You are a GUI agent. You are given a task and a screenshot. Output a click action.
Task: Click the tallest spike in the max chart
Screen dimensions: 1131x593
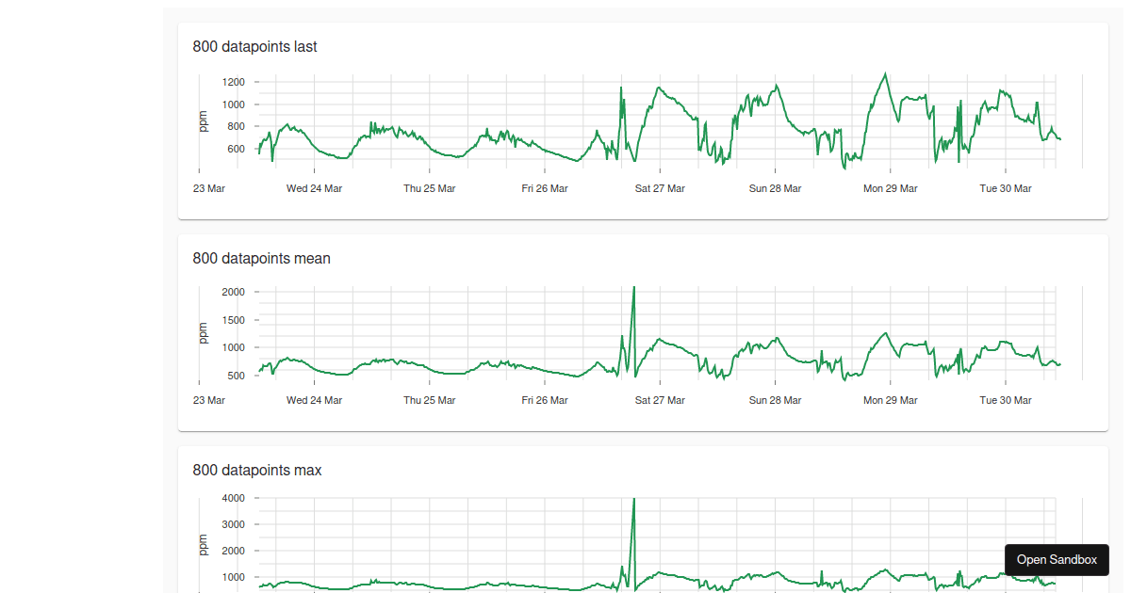tap(633, 500)
